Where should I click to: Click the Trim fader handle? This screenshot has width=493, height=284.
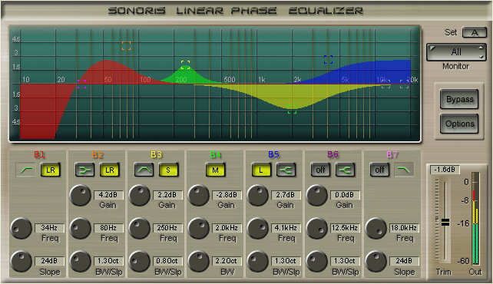tap(445, 223)
